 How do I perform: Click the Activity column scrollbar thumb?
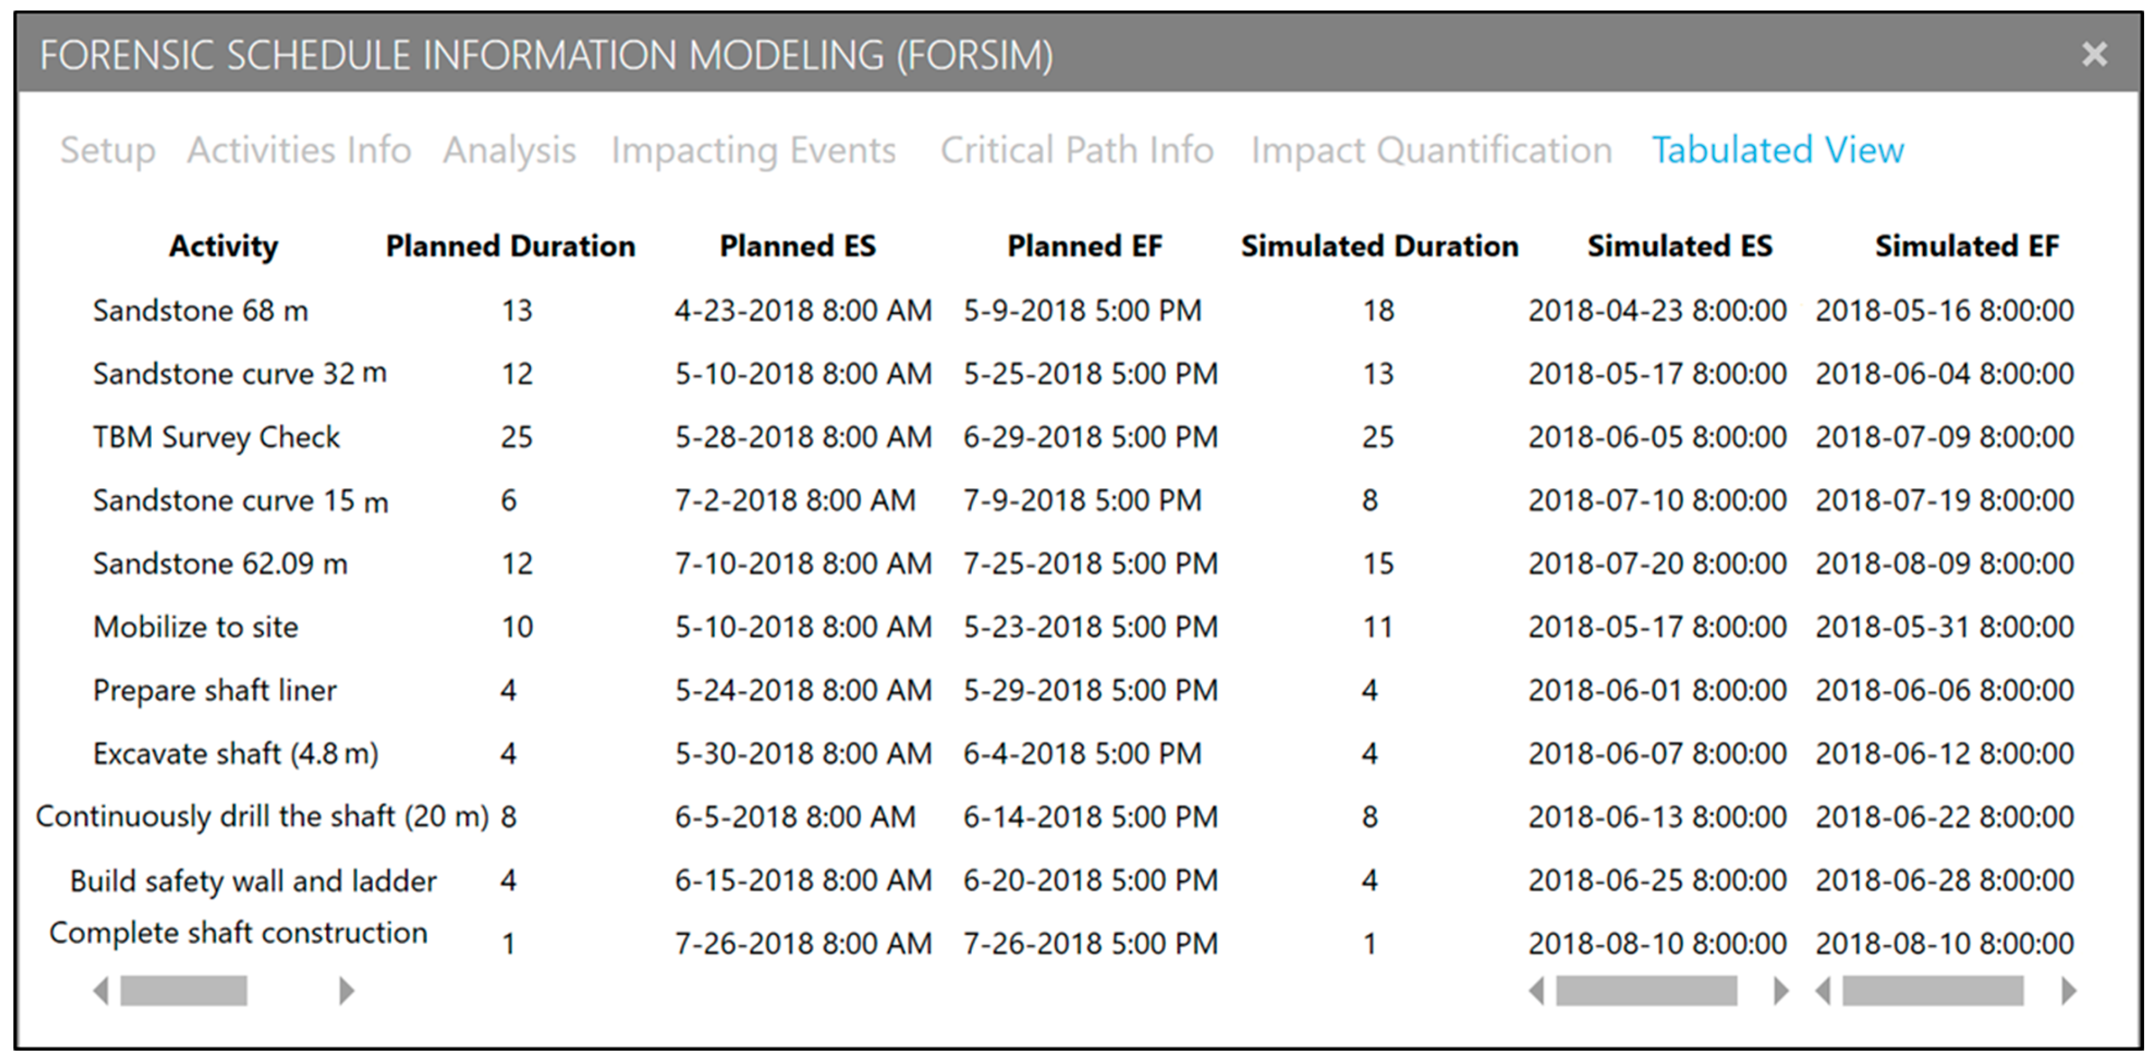183,991
